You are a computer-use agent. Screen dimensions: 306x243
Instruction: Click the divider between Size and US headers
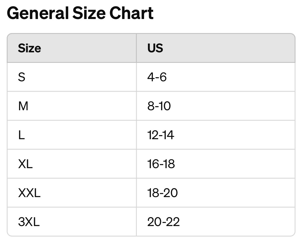click(x=136, y=48)
